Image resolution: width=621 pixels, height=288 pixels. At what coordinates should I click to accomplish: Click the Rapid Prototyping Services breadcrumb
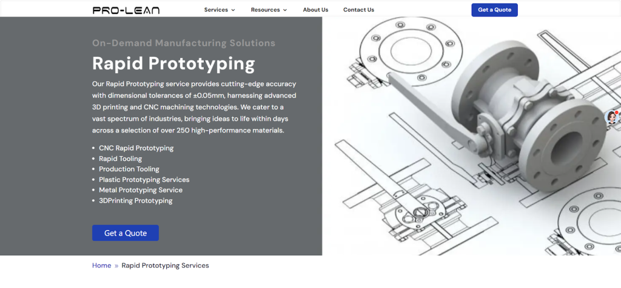[x=165, y=266]
